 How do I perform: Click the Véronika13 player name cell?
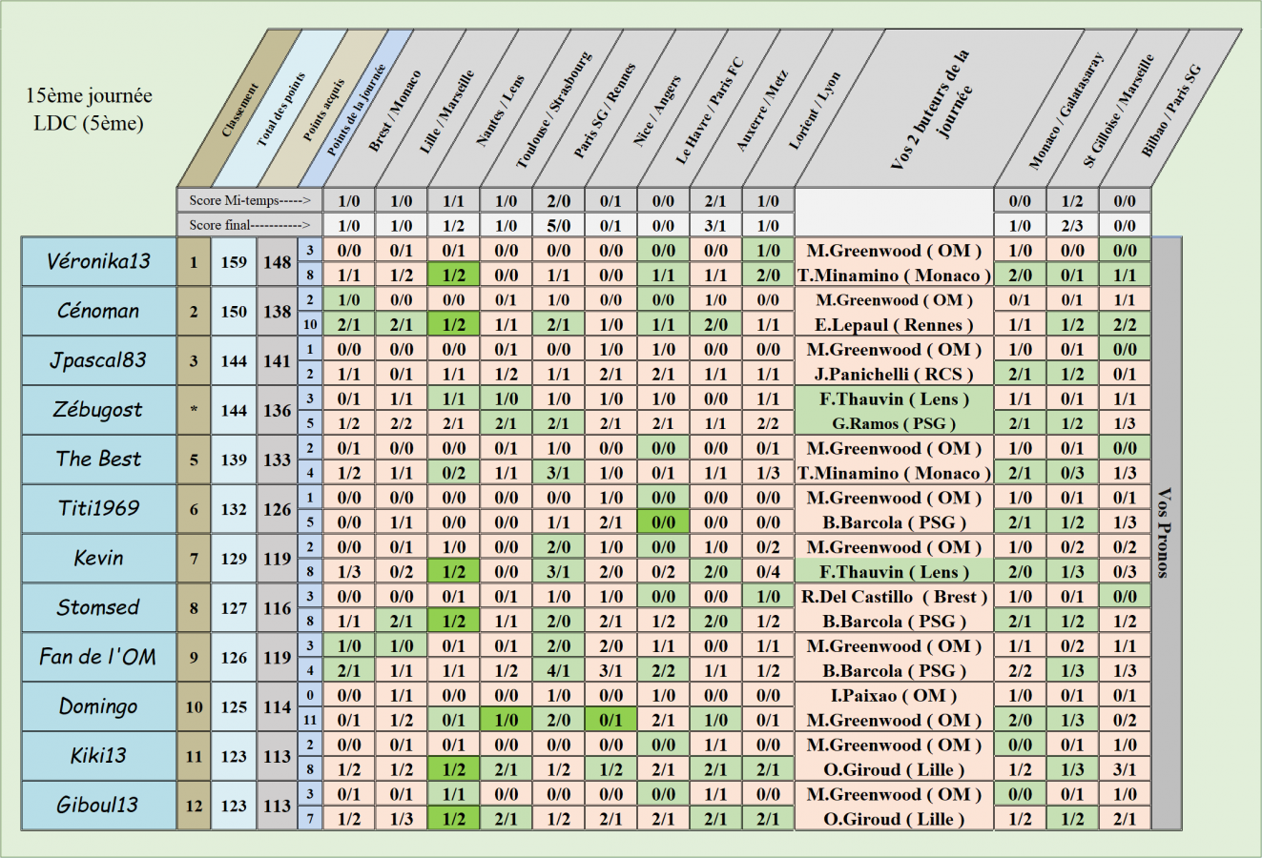[x=98, y=261]
